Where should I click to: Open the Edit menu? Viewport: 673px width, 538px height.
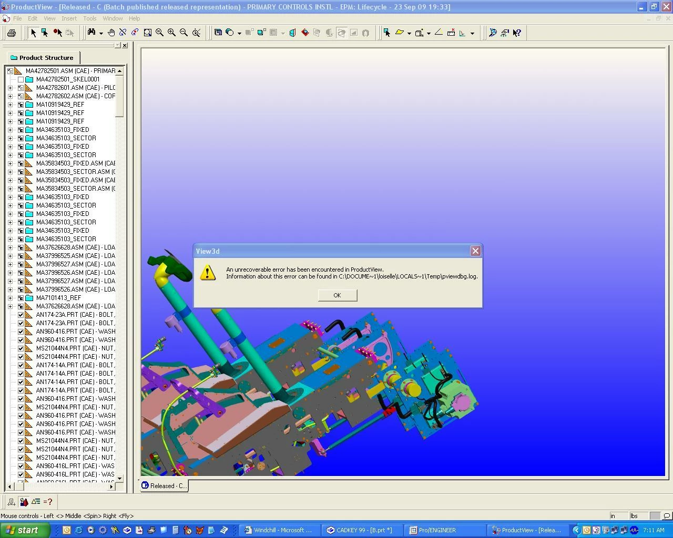pyautogui.click(x=33, y=18)
